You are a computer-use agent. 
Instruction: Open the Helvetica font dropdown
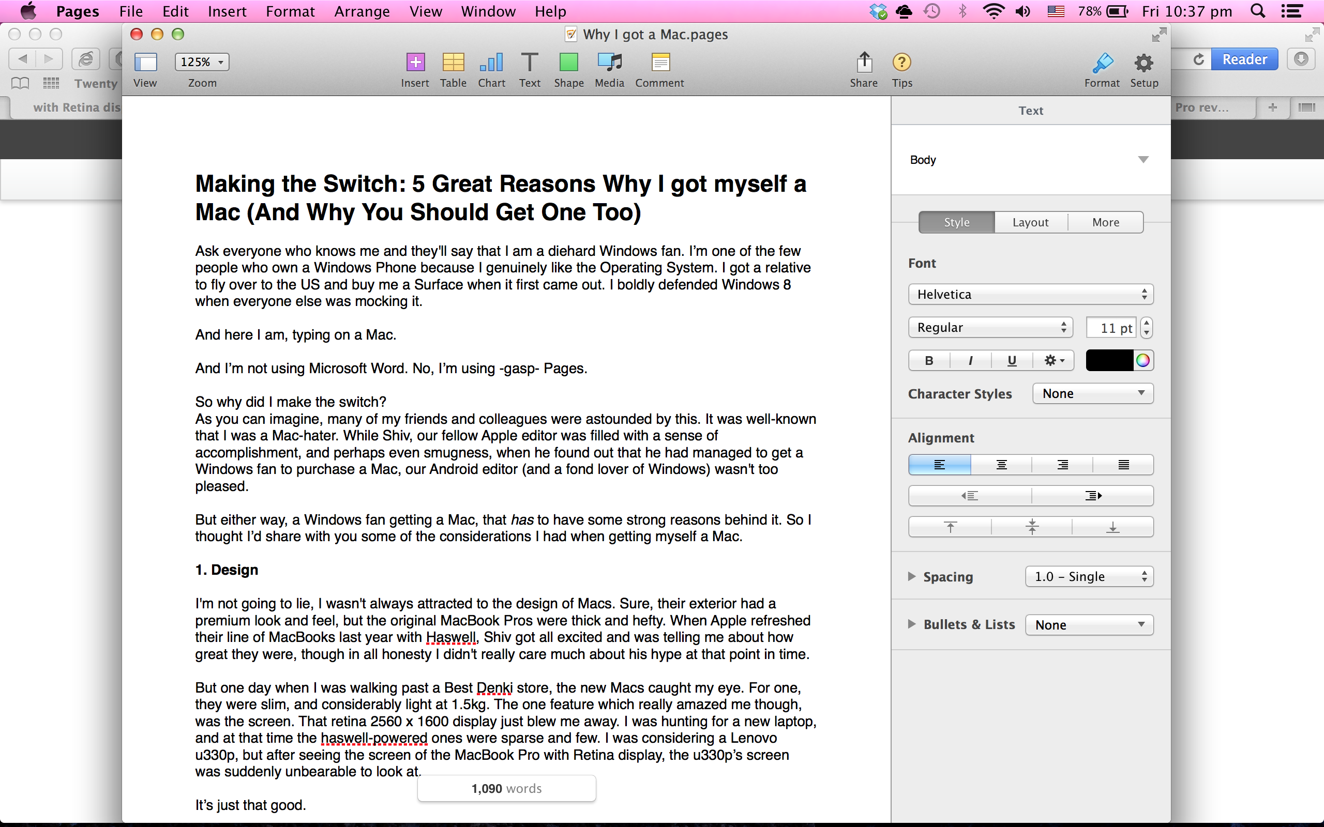pos(1031,294)
